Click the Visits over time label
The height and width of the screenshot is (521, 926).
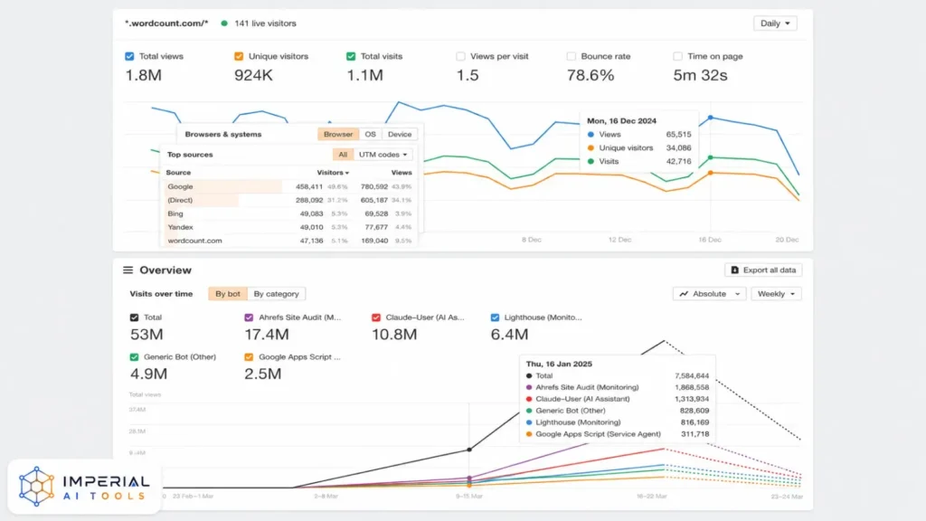point(161,294)
